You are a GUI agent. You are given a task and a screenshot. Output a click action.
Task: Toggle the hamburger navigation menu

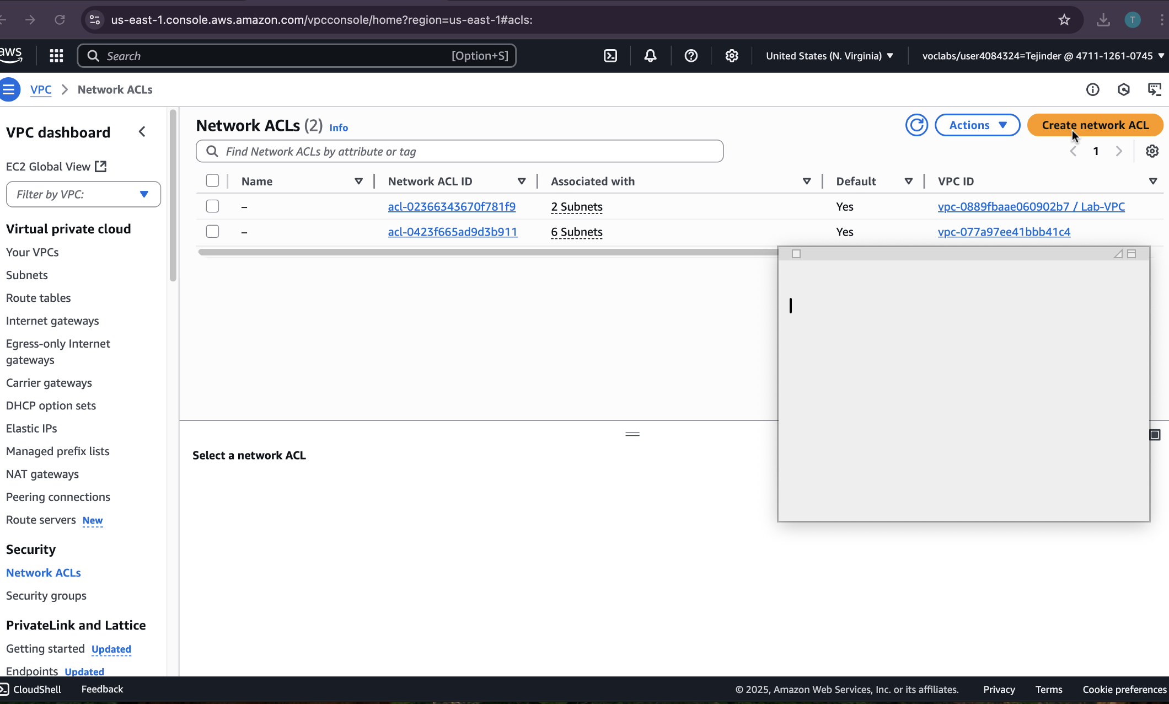(x=9, y=89)
